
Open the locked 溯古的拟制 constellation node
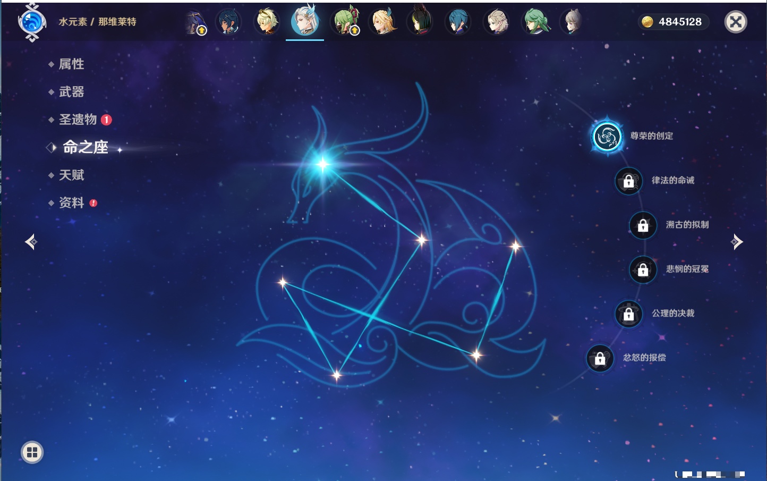click(643, 225)
